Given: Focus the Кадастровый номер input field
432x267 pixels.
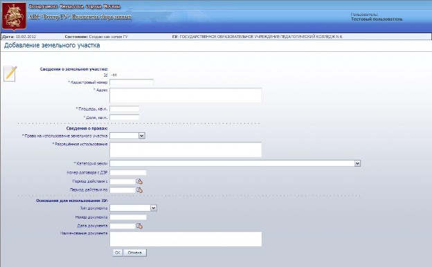Looking at the screenshot, I should point(132,82).
